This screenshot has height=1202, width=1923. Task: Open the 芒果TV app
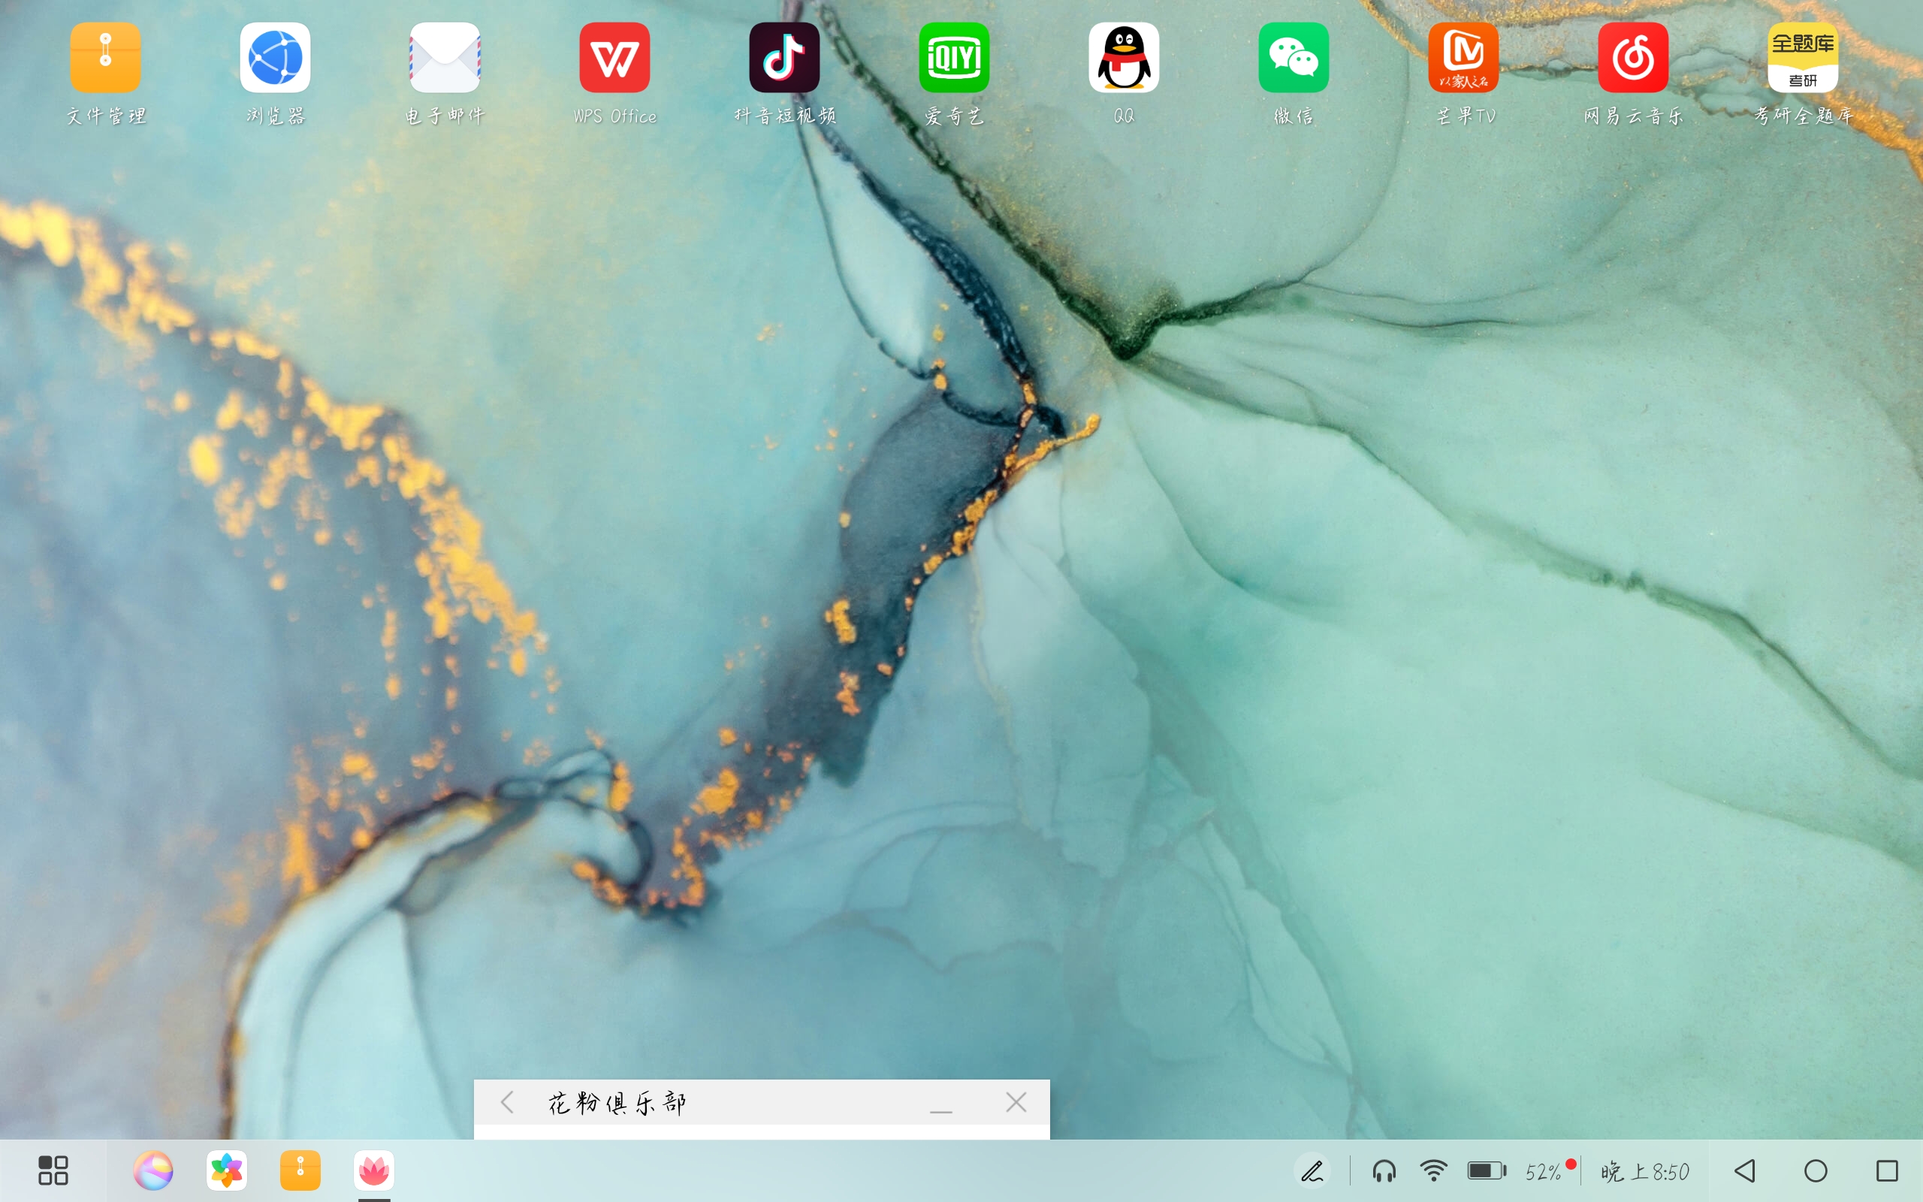click(1463, 58)
